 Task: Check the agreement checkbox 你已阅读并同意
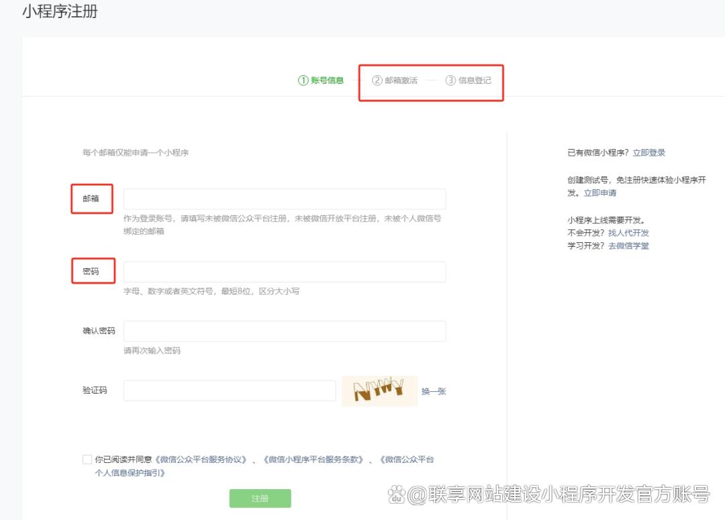(87, 460)
